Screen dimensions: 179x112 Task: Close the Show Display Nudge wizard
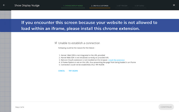pyautogui.click(x=174, y=5)
